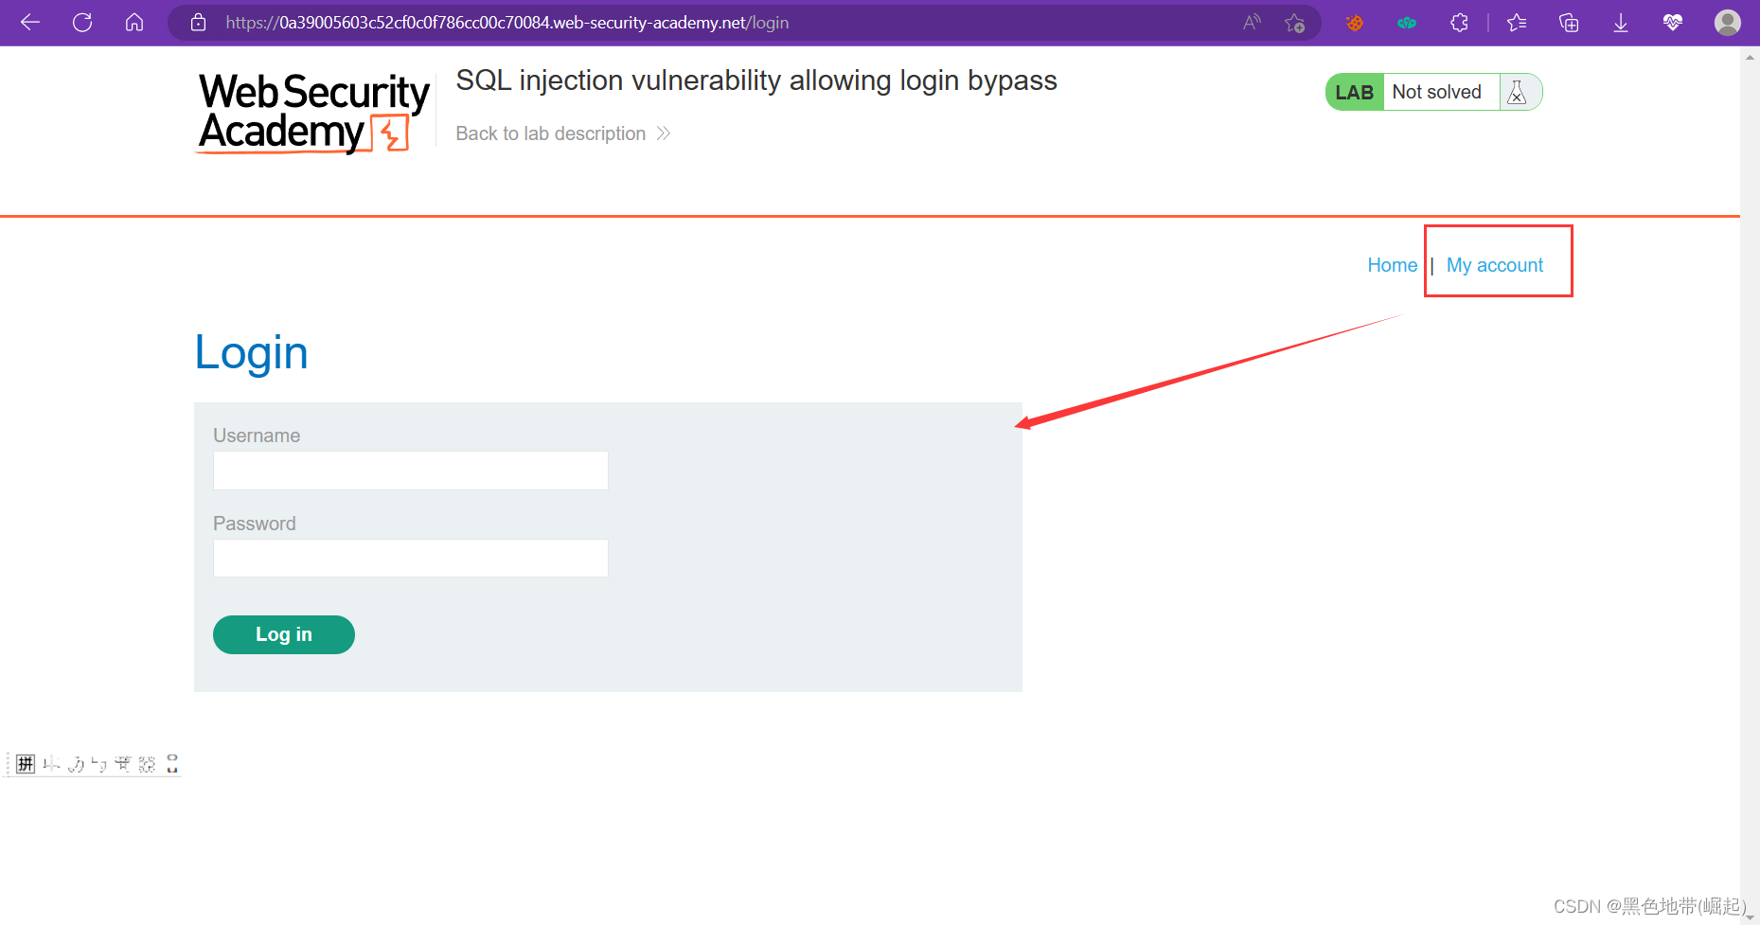The width and height of the screenshot is (1760, 925).
Task: Click the page scrollbar up arrow
Action: coord(1750,57)
